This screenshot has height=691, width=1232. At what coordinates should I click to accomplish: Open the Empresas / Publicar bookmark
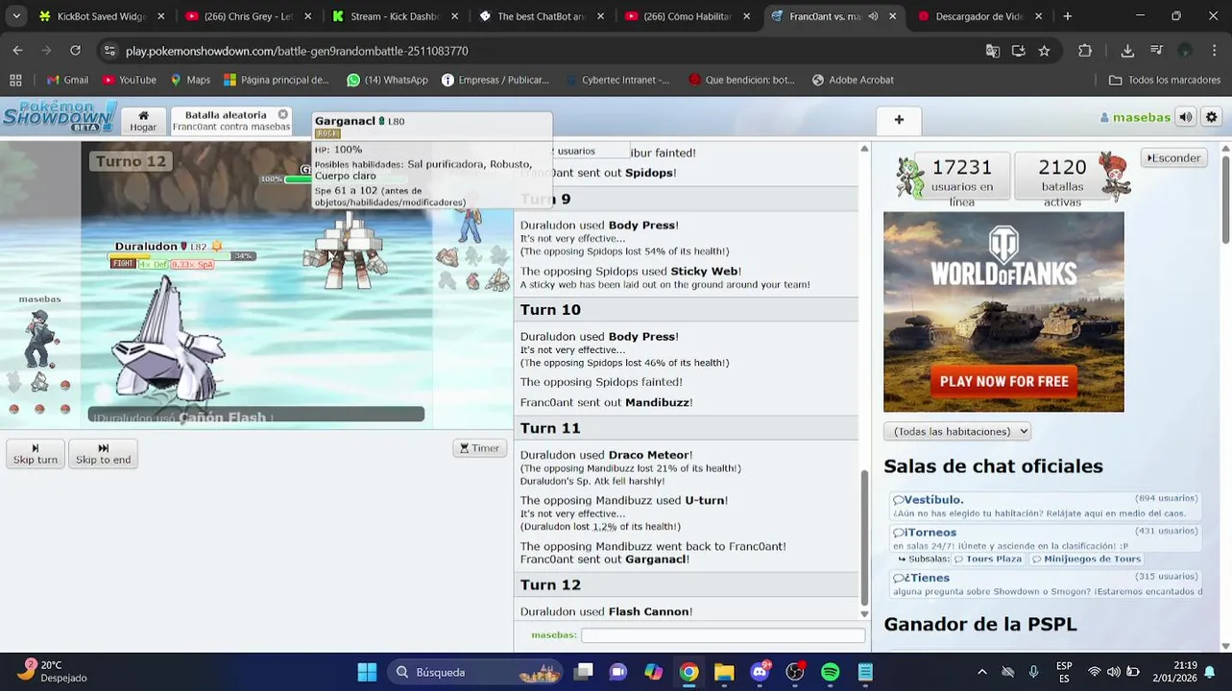(495, 80)
